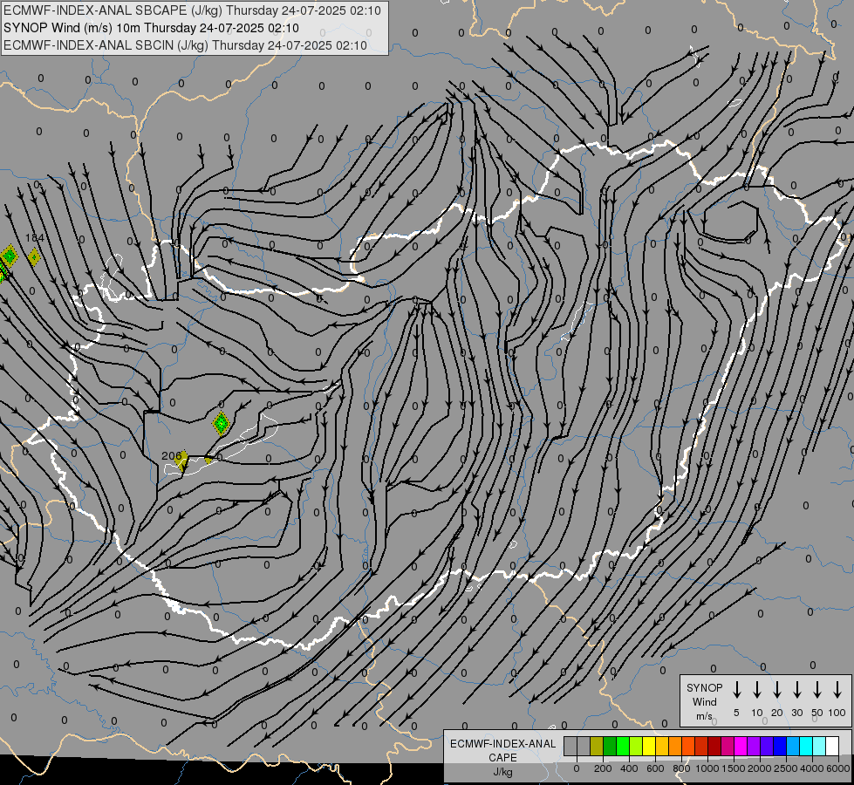Click the wind arrow above the 50 label

pyautogui.click(x=817, y=690)
